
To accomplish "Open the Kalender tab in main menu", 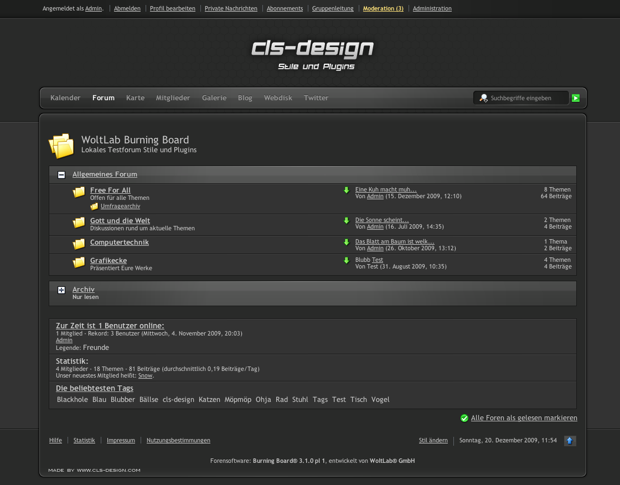I will pos(65,98).
